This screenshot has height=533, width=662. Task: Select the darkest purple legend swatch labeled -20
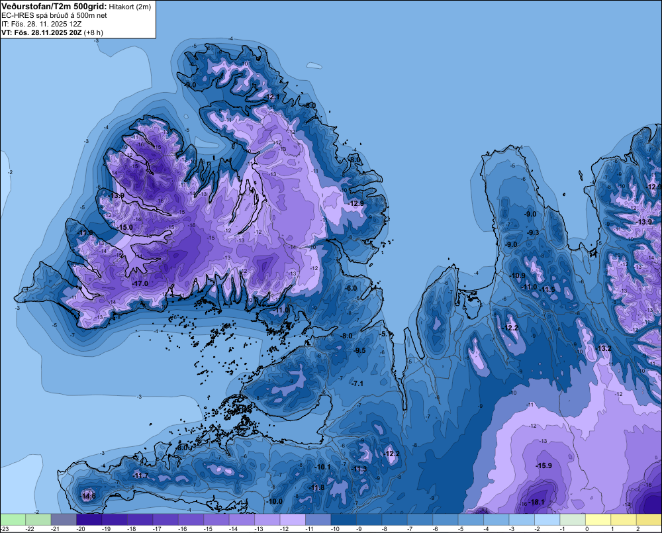coord(89,519)
